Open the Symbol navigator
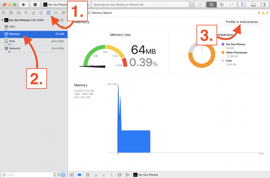 coord(19,13)
